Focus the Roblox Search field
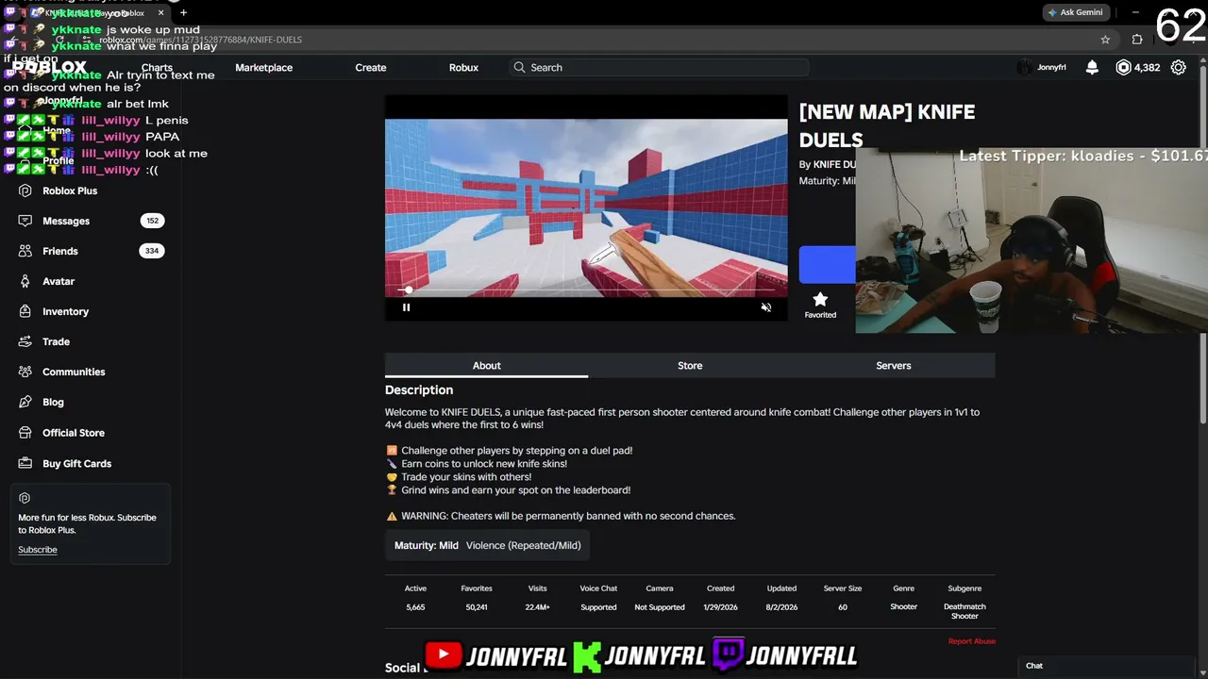 (659, 68)
